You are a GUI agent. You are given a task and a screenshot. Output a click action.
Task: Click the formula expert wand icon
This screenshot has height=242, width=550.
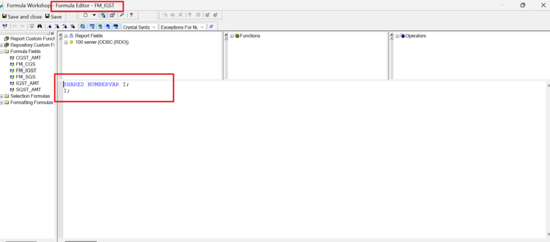click(121, 16)
